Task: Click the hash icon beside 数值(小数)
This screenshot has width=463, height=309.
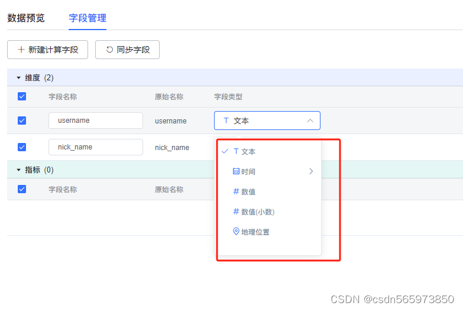Action: click(x=236, y=212)
